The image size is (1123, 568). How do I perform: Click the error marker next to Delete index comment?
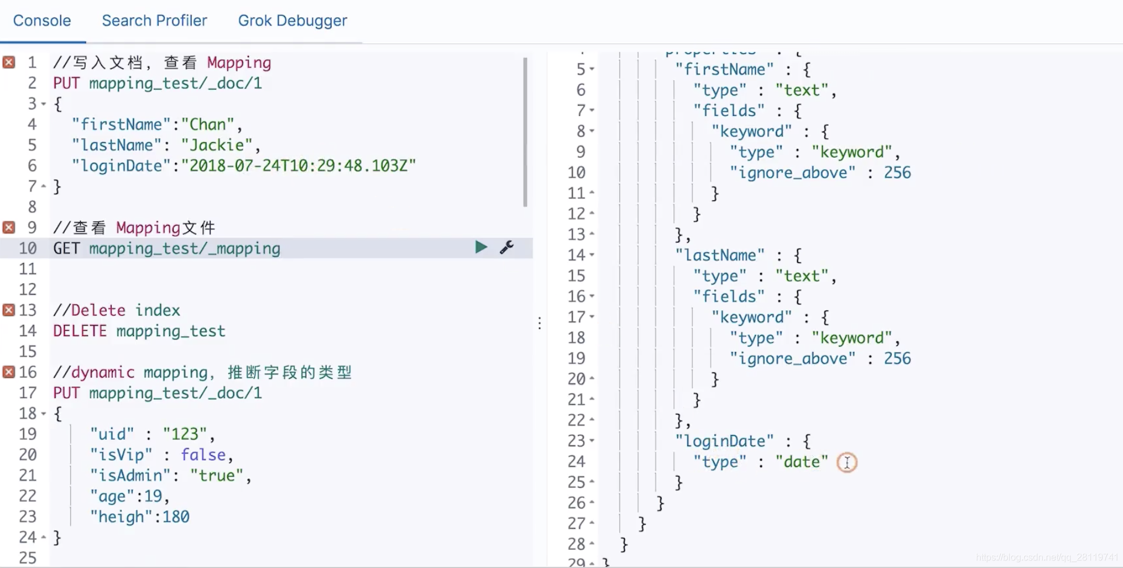(x=8, y=310)
